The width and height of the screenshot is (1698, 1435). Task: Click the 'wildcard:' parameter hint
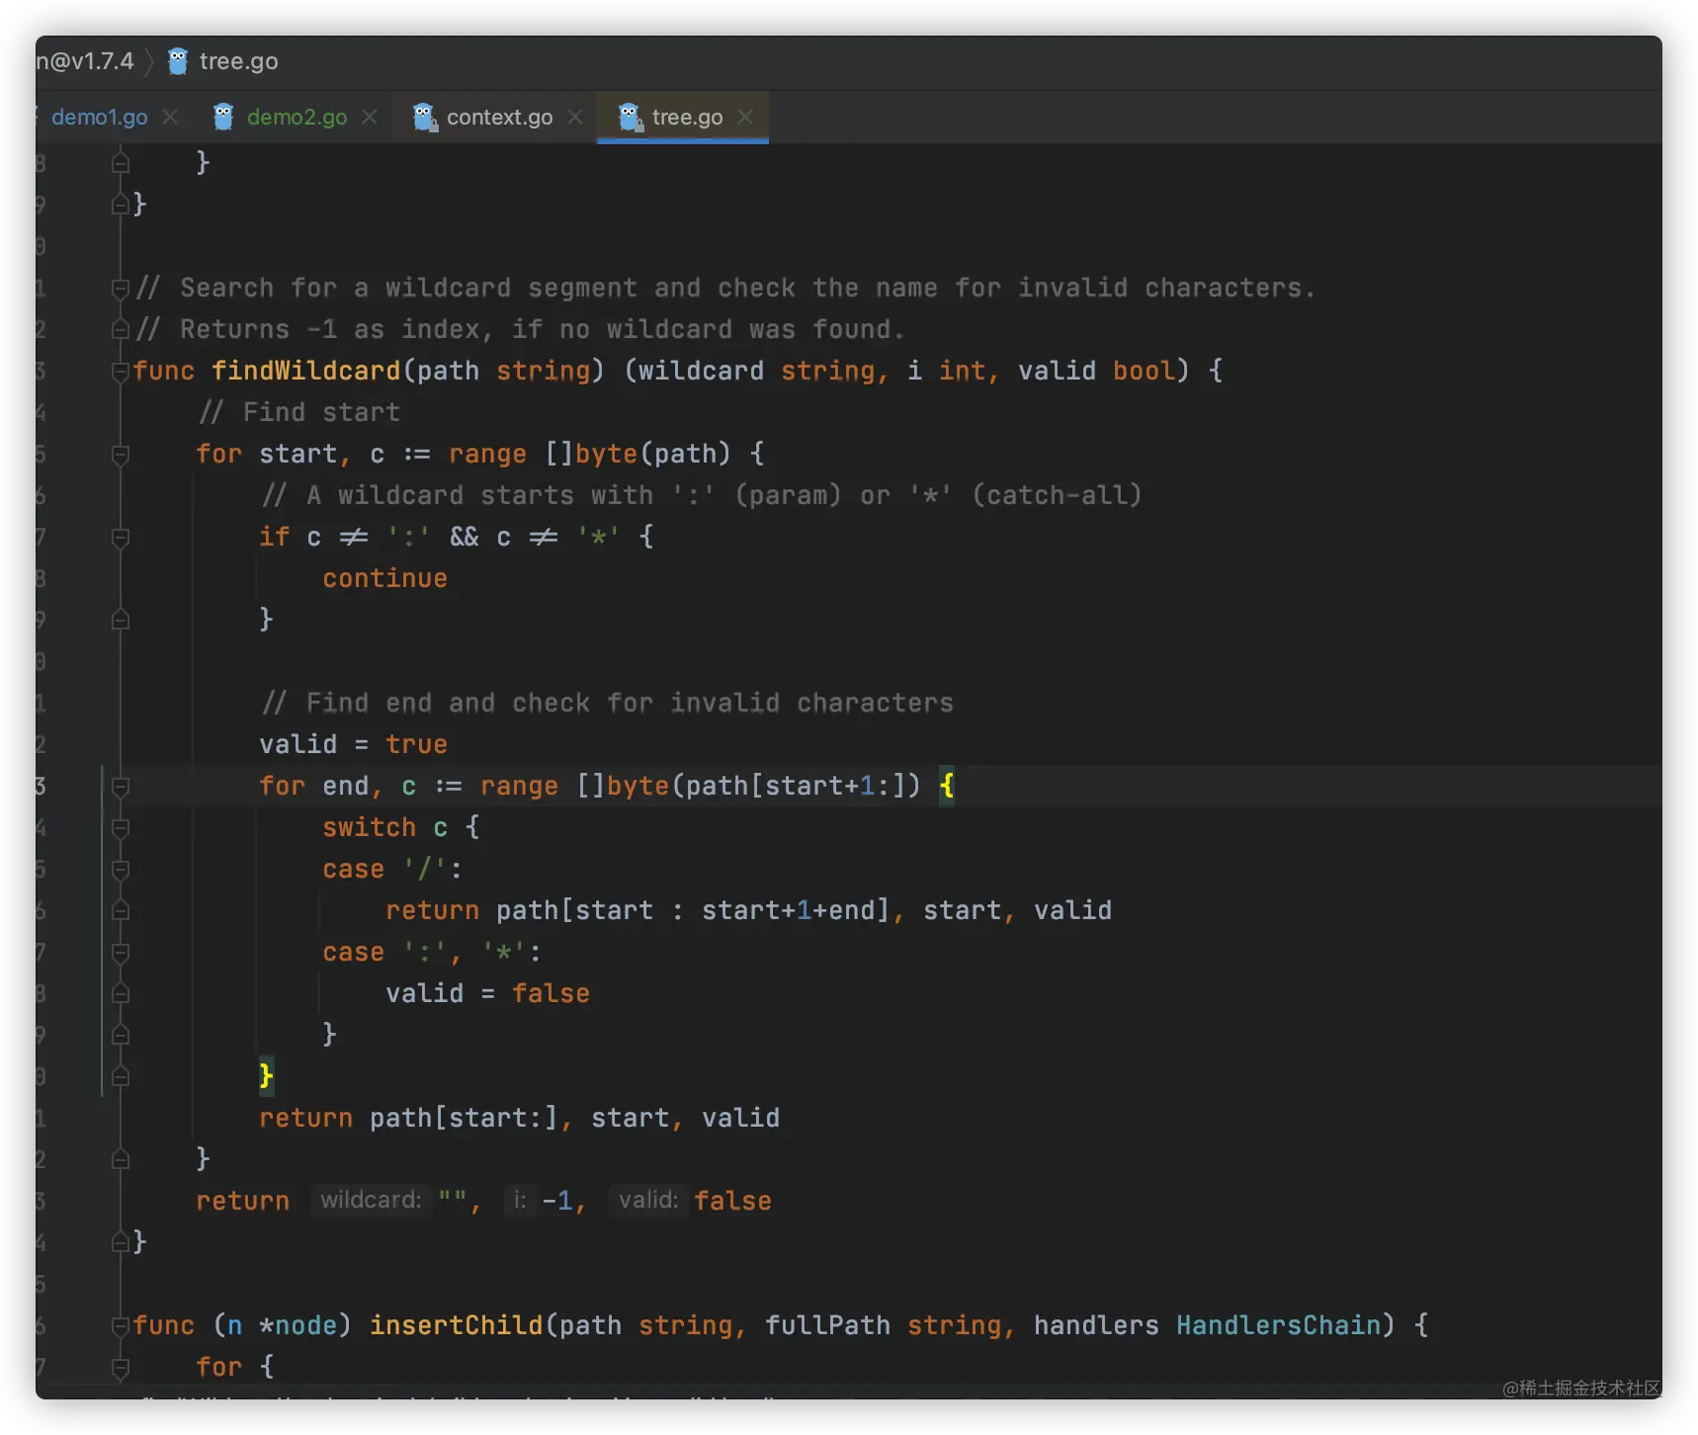[371, 1200]
